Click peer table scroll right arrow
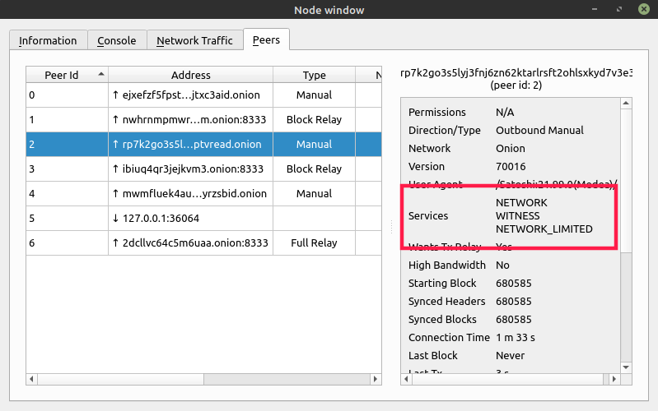The width and height of the screenshot is (658, 411). 376,379
